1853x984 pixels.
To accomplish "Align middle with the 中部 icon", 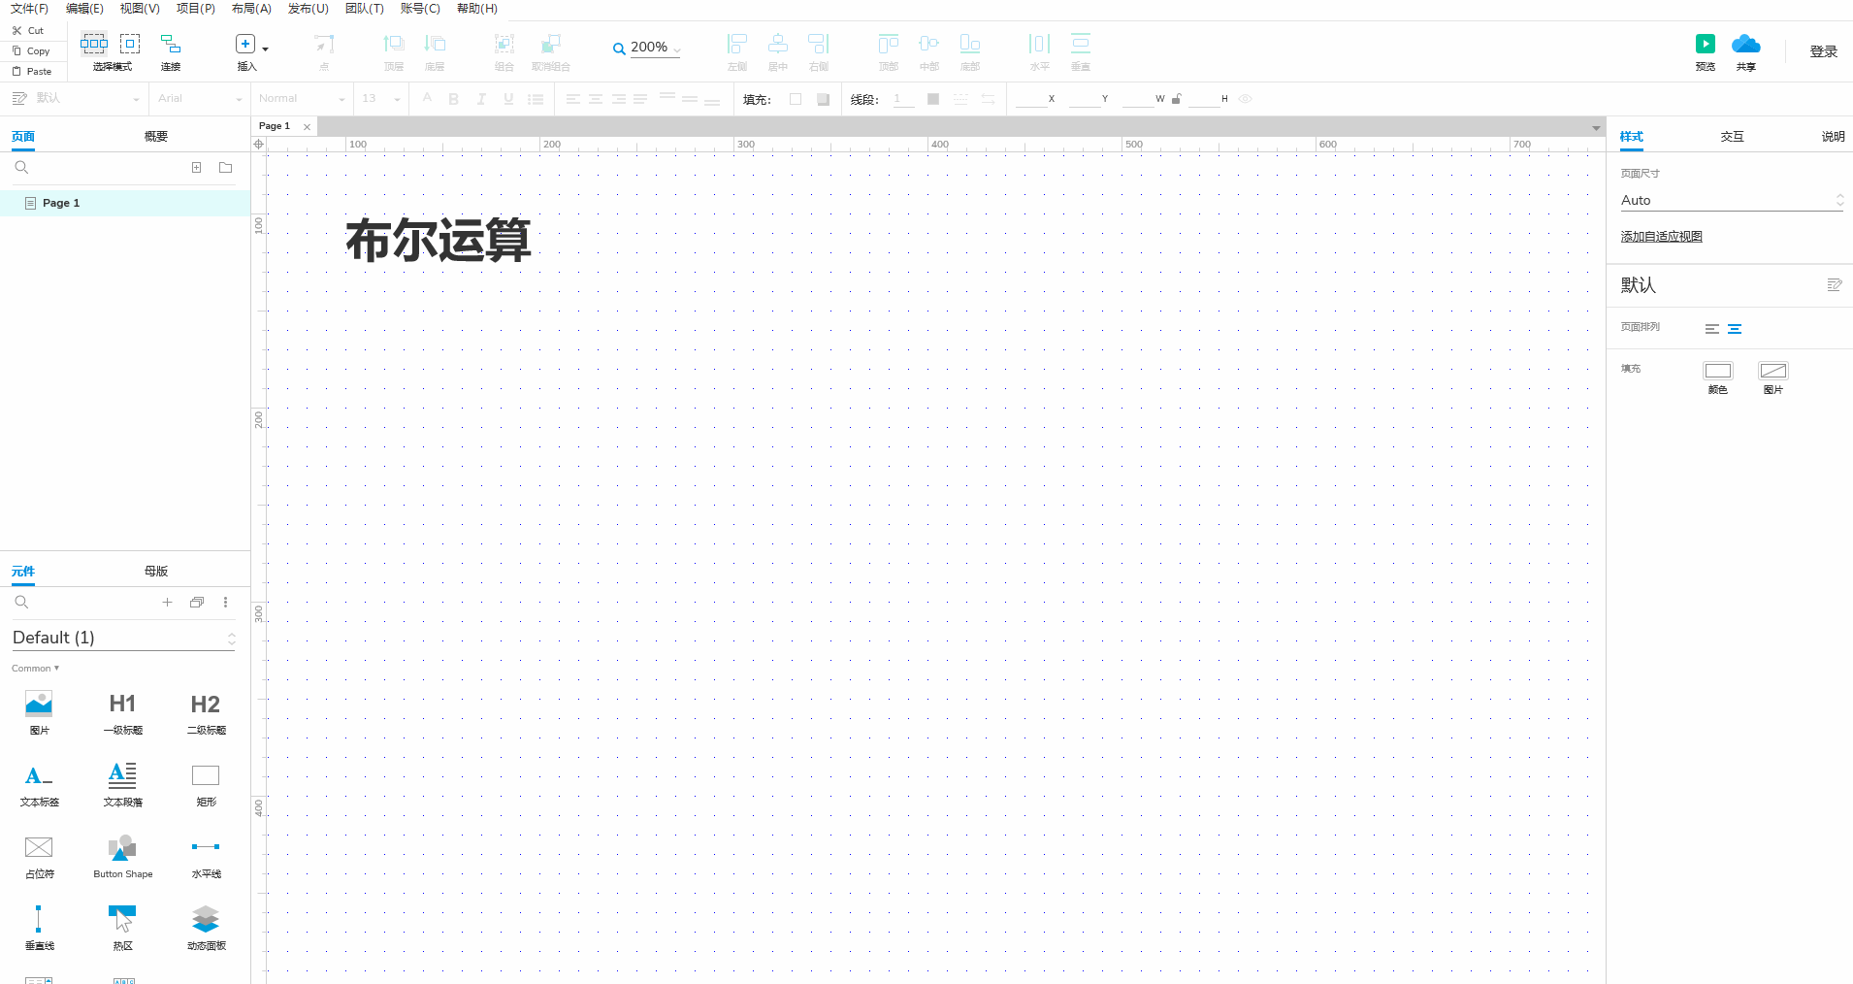I will click(x=929, y=44).
